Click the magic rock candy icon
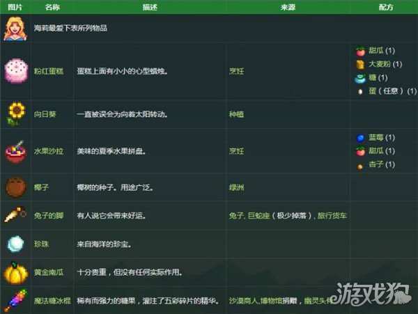Screen dimensions: 418x314 tap(15, 300)
